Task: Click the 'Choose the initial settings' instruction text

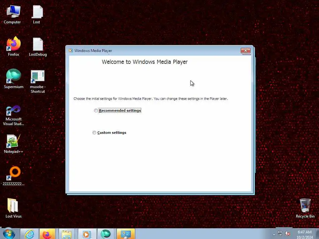Action: pos(151,99)
